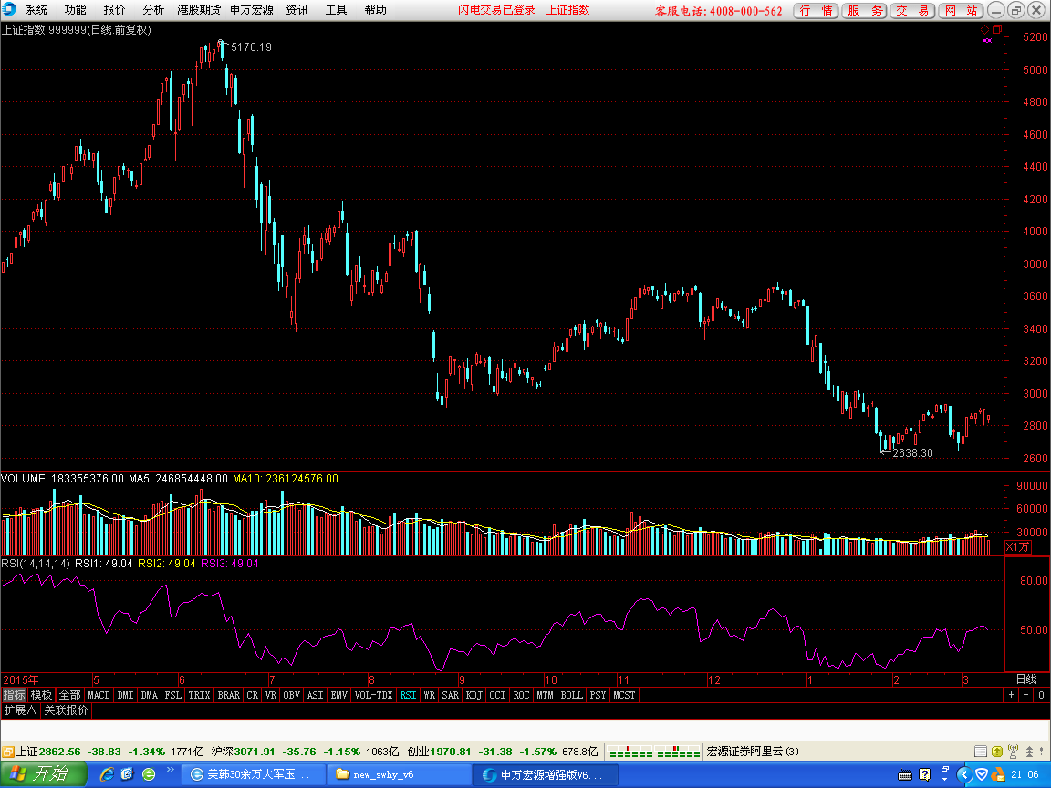Switch indicator to DMI
The image size is (1051, 788).
click(125, 695)
